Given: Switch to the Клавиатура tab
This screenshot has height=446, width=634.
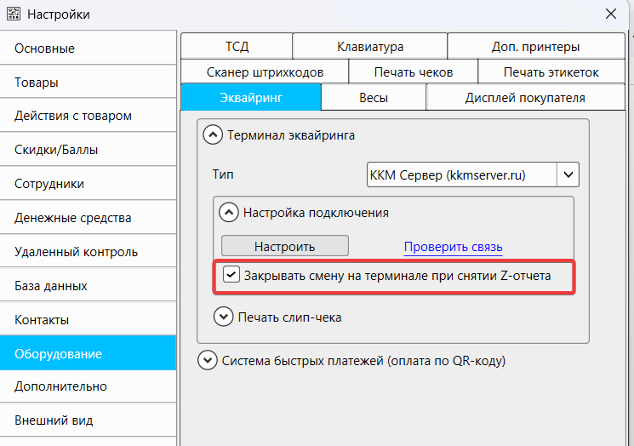Looking at the screenshot, I should click(370, 47).
